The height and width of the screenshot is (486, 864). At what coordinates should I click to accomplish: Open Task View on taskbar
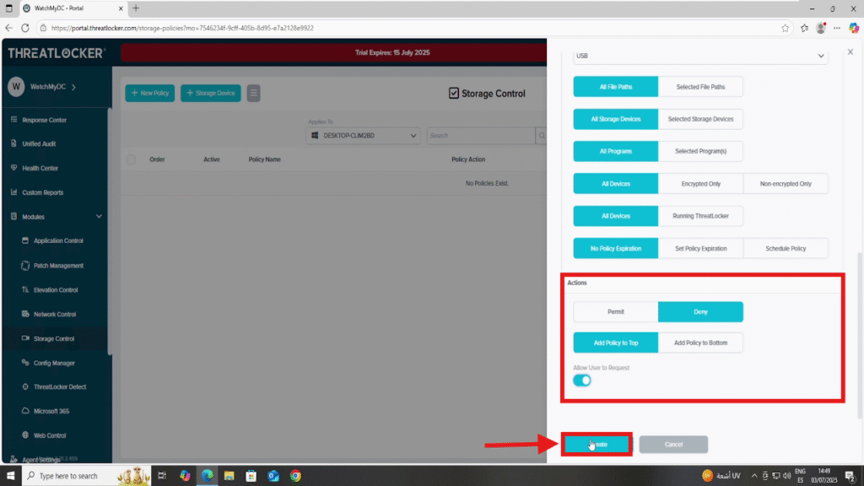162,476
